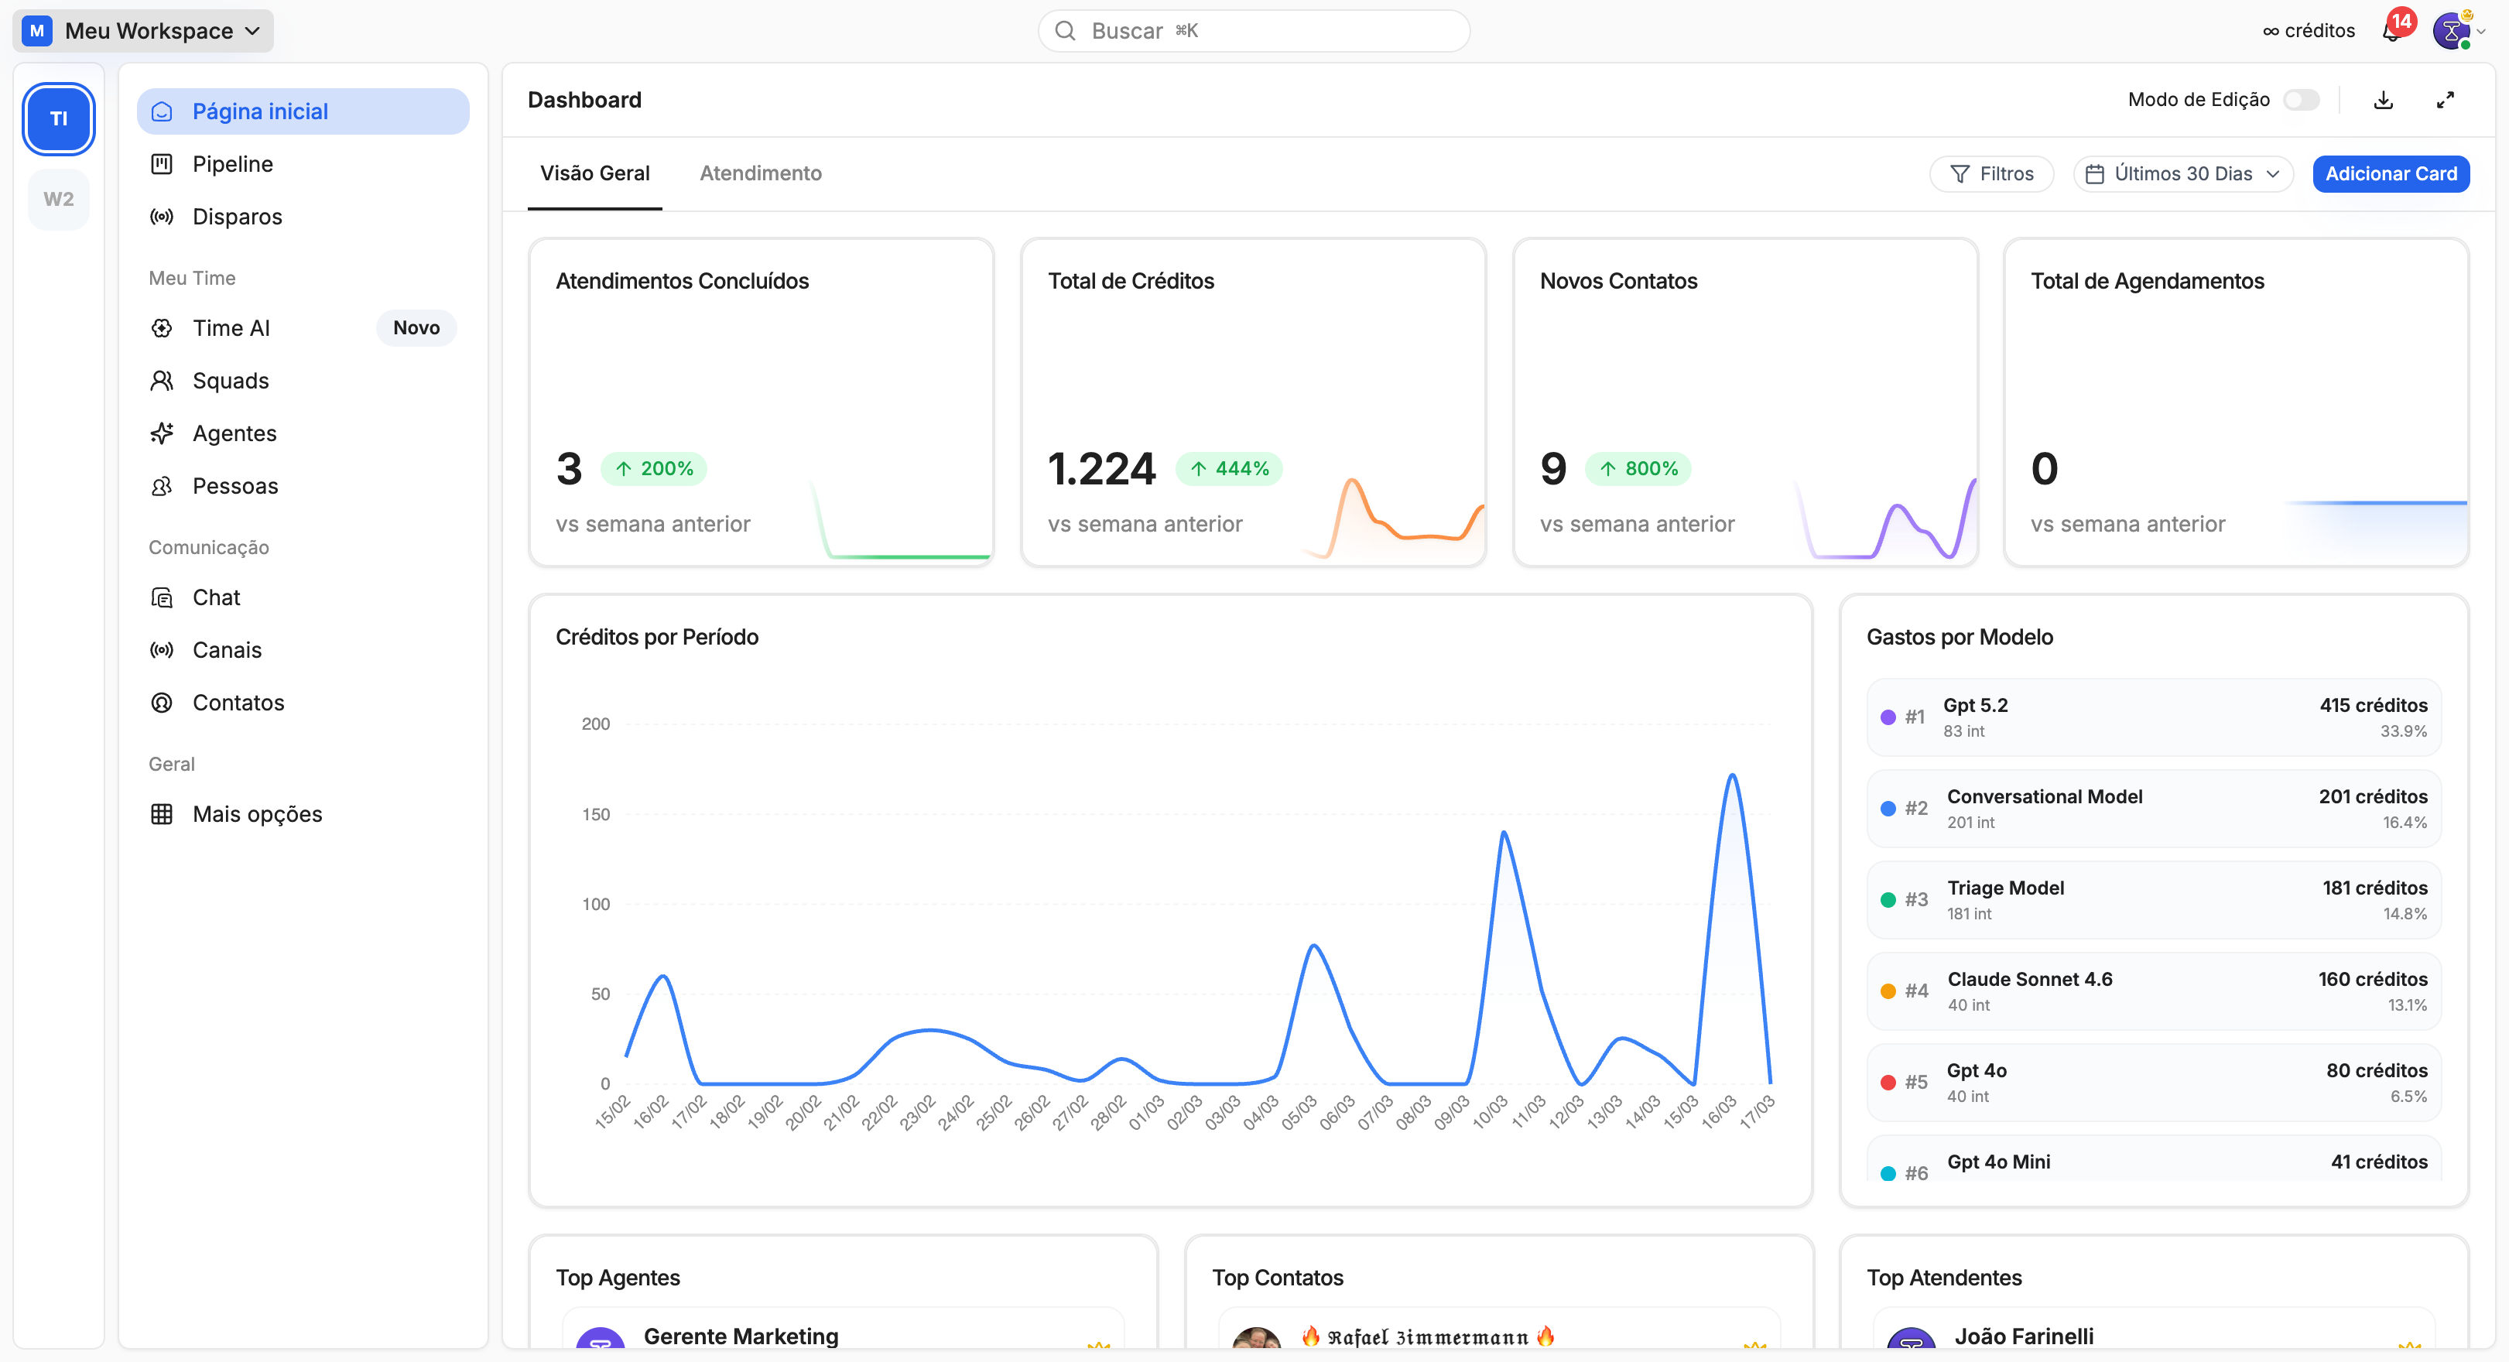Open the TI workspace avatar

[59, 119]
